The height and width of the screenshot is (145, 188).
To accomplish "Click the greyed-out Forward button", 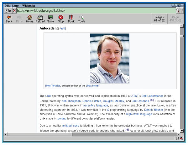I will (x=19, y=19).
